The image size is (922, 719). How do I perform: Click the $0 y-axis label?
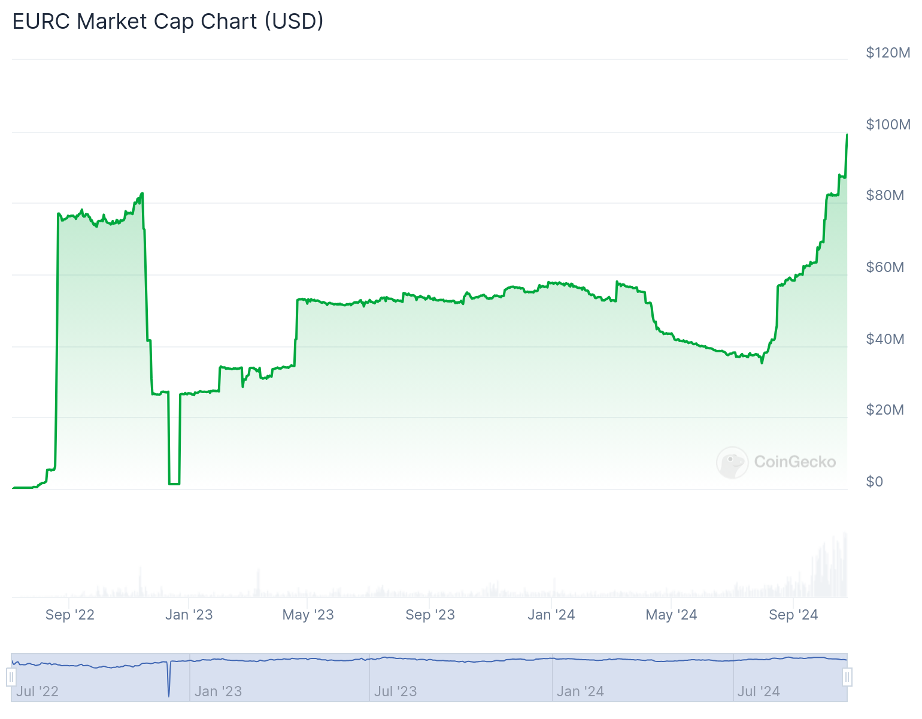pyautogui.click(x=874, y=482)
